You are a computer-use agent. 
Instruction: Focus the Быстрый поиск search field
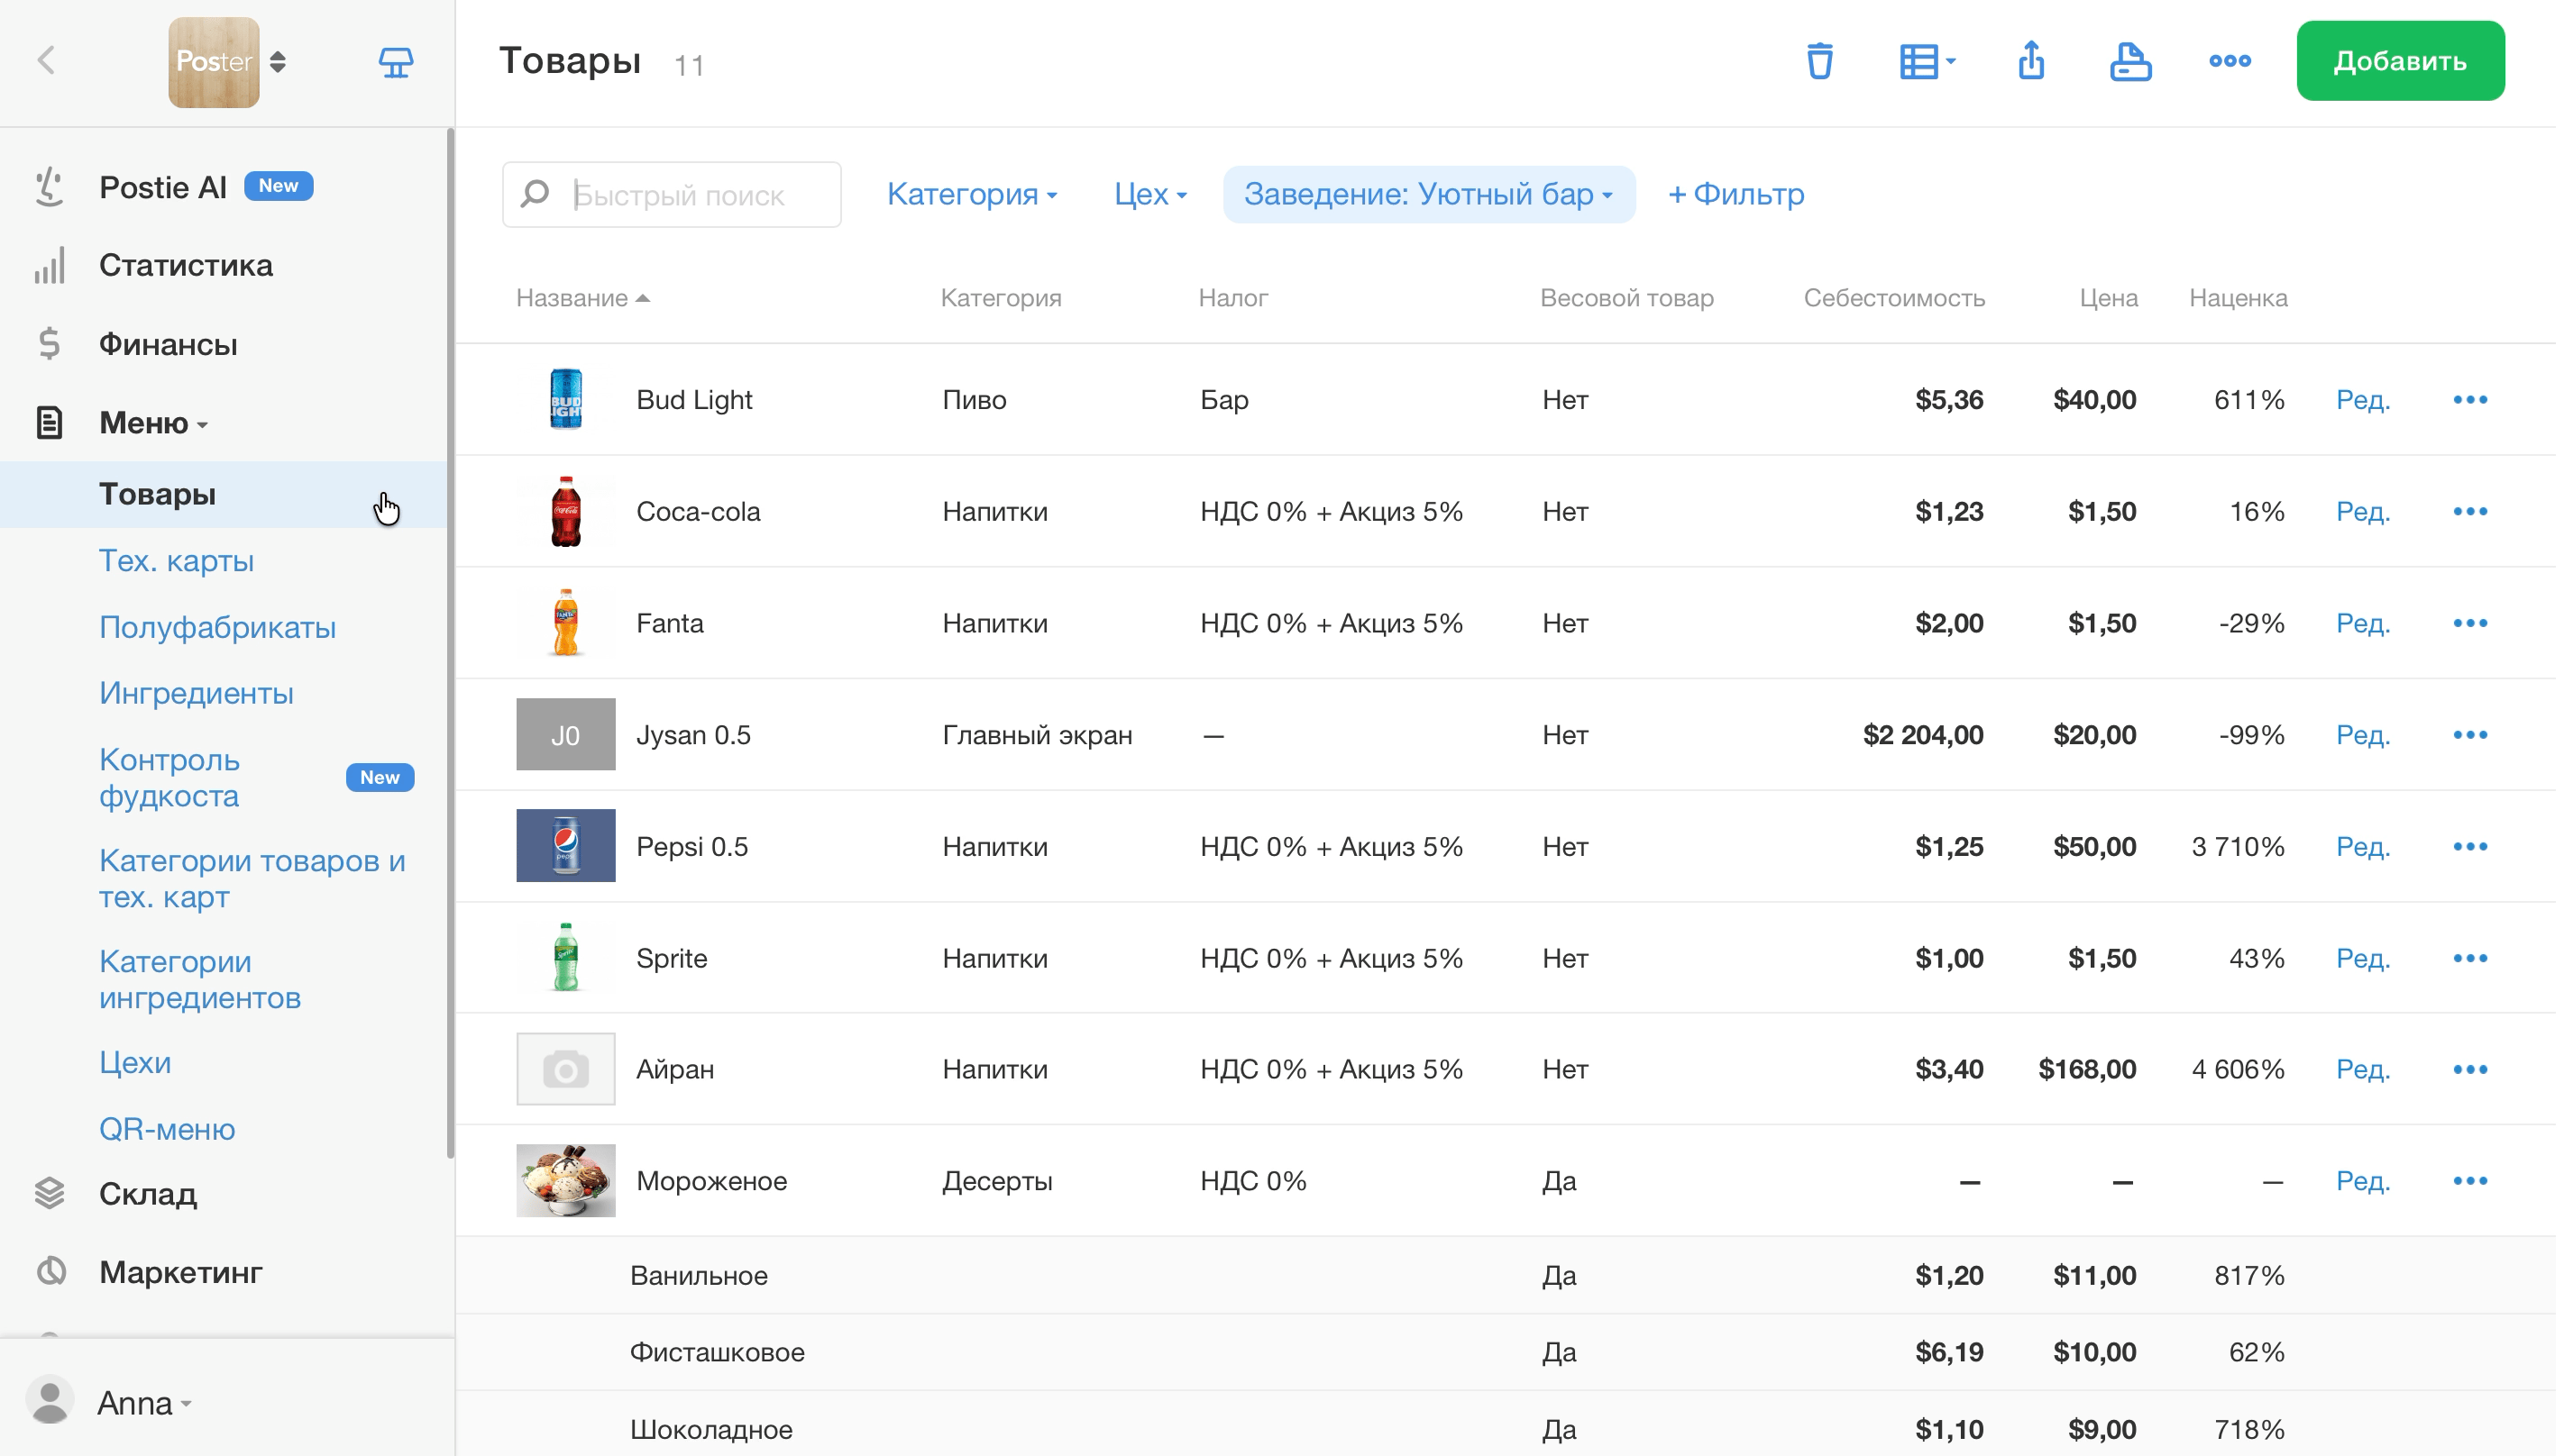[673, 195]
